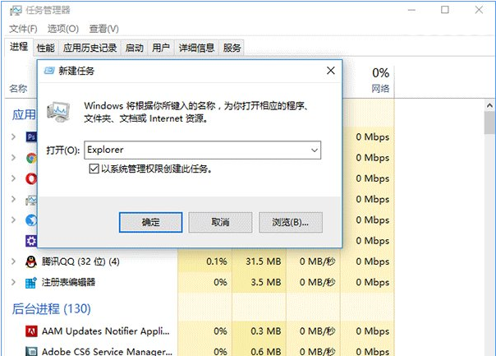Screen dimensions: 496x356
Task: Click the 注册表编辑器 registry editor icon
Action: [x=31, y=282]
